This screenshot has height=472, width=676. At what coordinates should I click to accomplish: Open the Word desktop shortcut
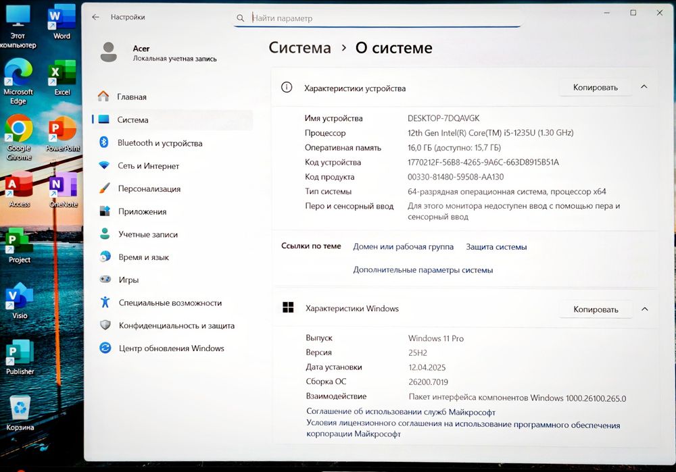(x=62, y=22)
